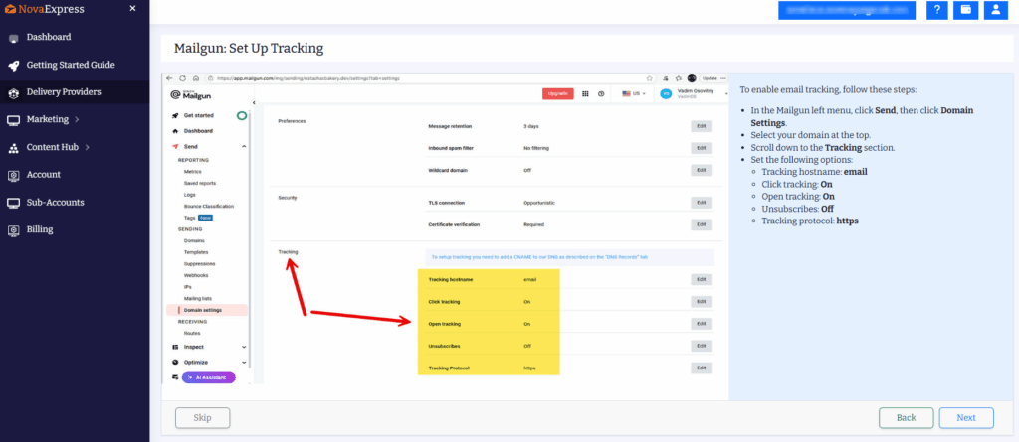Click the US region dropdown in Mailgun screenshot
1019x442 pixels.
click(x=634, y=94)
